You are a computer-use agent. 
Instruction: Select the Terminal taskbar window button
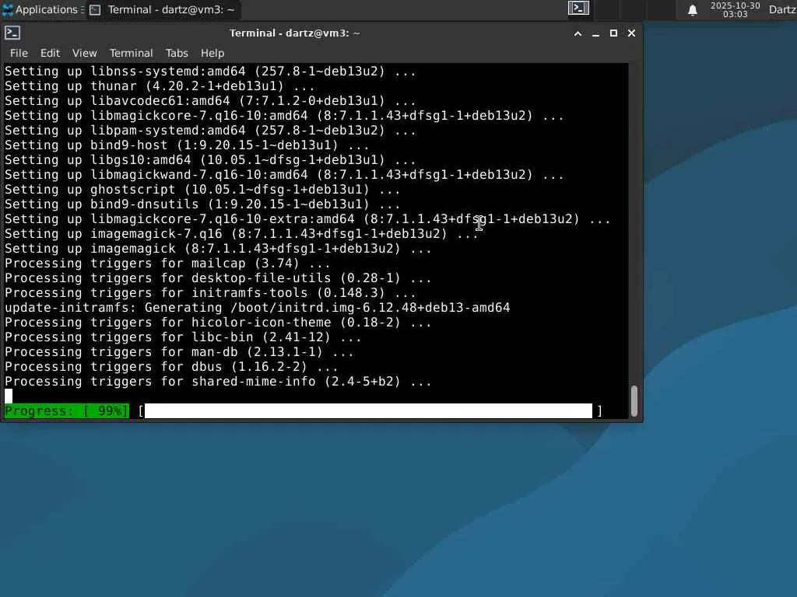pyautogui.click(x=163, y=9)
